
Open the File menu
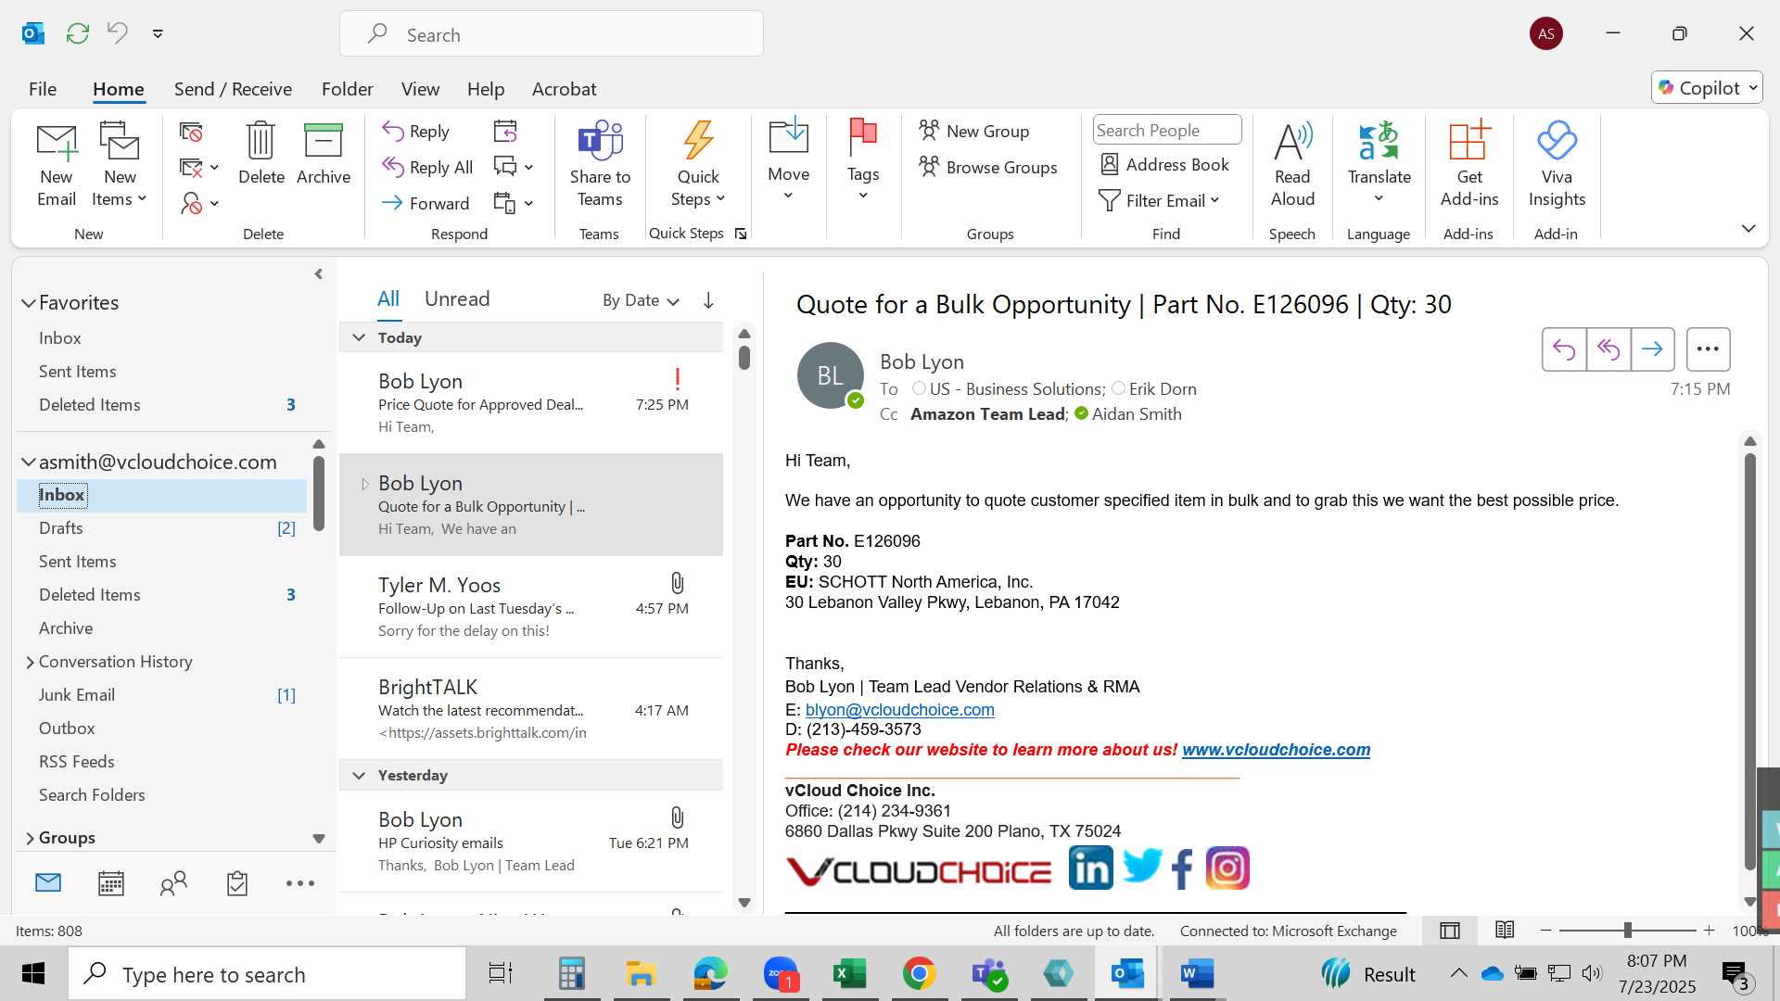point(43,89)
